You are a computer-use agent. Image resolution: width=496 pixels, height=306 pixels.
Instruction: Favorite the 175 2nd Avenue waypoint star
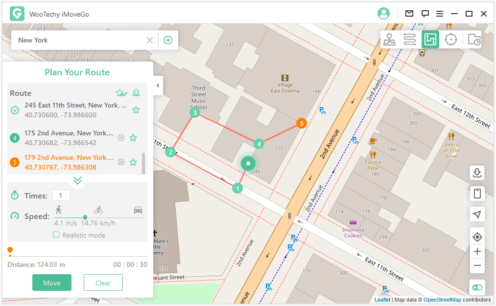(133, 138)
